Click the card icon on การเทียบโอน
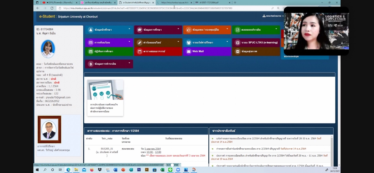Screen dimensions: 374x173 pos(91,43)
